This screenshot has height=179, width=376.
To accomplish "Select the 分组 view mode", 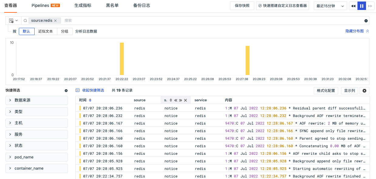I will (65, 31).
